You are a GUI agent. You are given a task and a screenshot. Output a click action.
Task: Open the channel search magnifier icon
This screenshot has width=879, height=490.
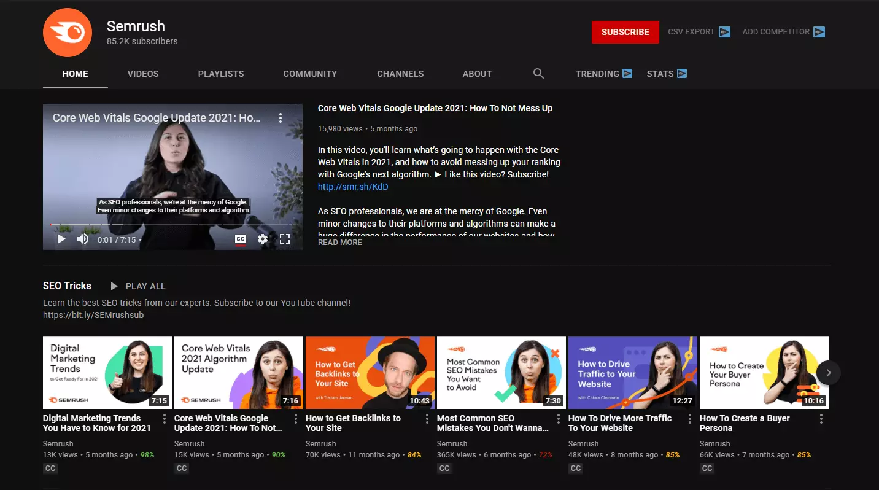coord(538,74)
